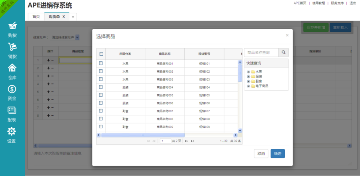Click the 规格008 cell
The height and width of the screenshot is (176, 360).
(204, 119)
